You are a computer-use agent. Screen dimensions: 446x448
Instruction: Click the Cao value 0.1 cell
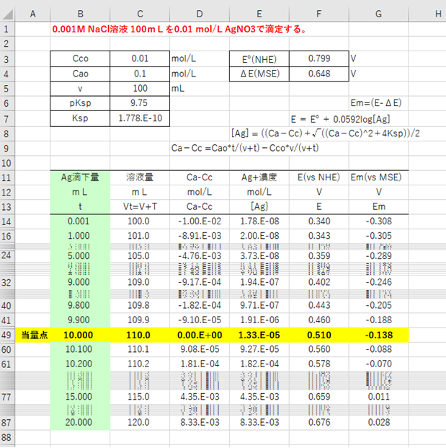point(140,74)
